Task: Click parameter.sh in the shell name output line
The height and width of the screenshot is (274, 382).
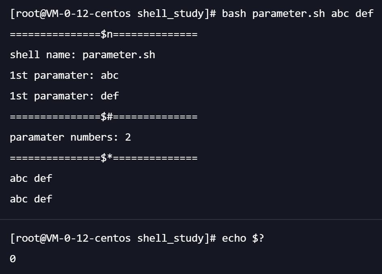Action: click(x=118, y=55)
